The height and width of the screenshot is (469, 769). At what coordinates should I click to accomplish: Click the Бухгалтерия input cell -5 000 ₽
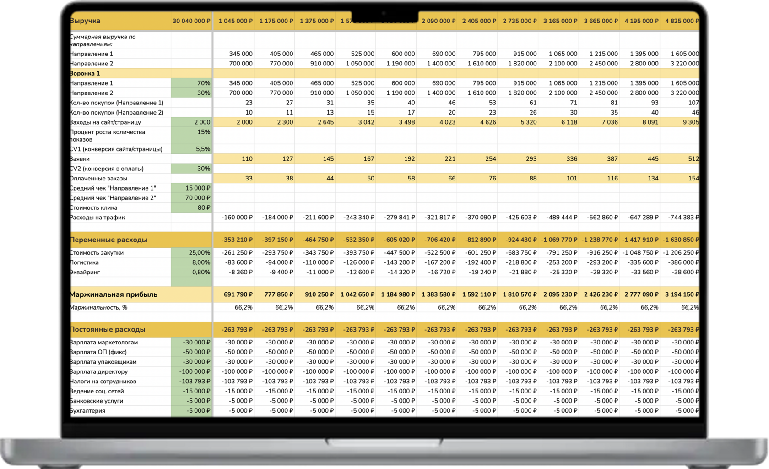click(x=191, y=411)
